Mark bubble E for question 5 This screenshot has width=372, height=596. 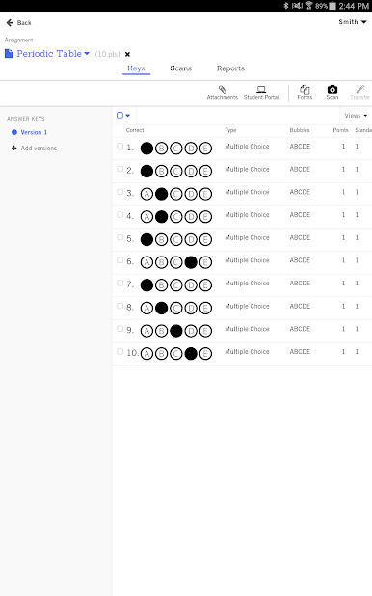click(x=205, y=239)
